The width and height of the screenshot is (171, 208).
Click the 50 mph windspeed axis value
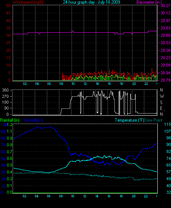coord(8,6)
